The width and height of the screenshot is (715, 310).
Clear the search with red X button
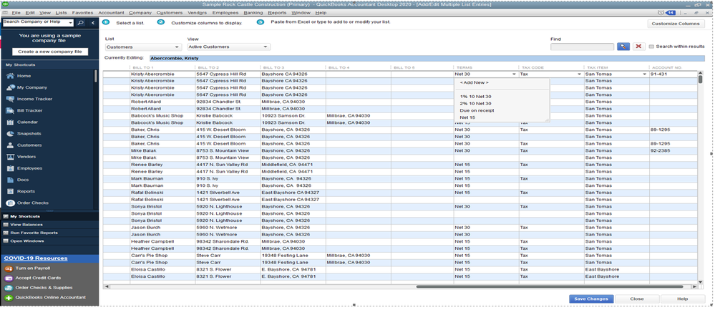pos(639,47)
